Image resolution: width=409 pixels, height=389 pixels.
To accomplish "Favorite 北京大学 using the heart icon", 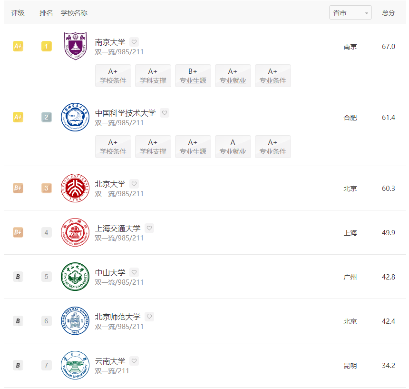I will click(x=134, y=183).
